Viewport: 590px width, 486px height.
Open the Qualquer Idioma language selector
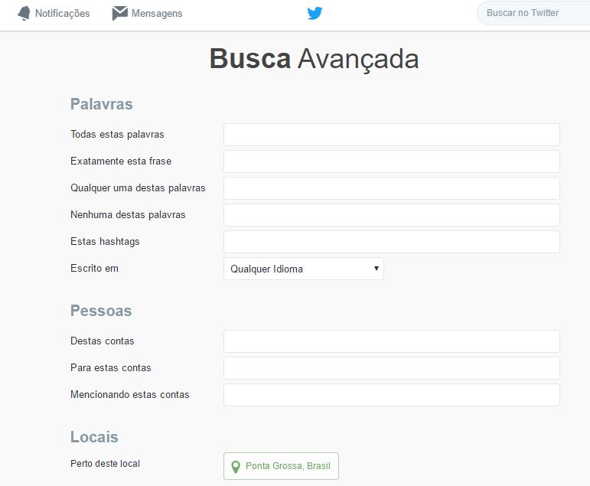304,269
